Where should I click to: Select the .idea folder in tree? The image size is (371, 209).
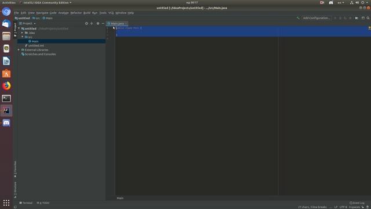coord(30,33)
